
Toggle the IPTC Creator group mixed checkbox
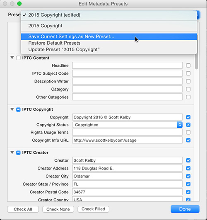pos(18,152)
